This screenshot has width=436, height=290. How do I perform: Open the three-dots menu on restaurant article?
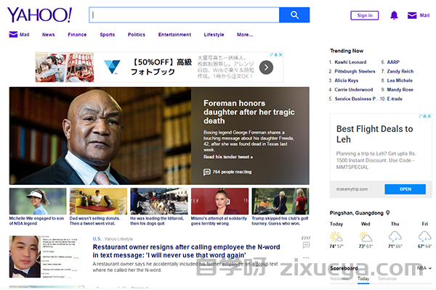pyautogui.click(x=306, y=257)
